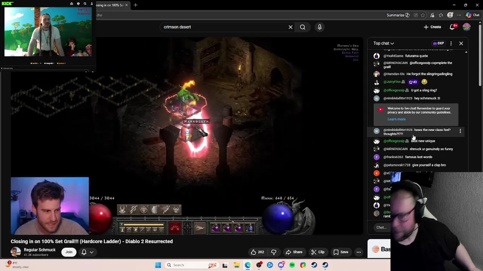Click the 0XP crown badge in chat
The image size is (483, 271).
point(438,43)
